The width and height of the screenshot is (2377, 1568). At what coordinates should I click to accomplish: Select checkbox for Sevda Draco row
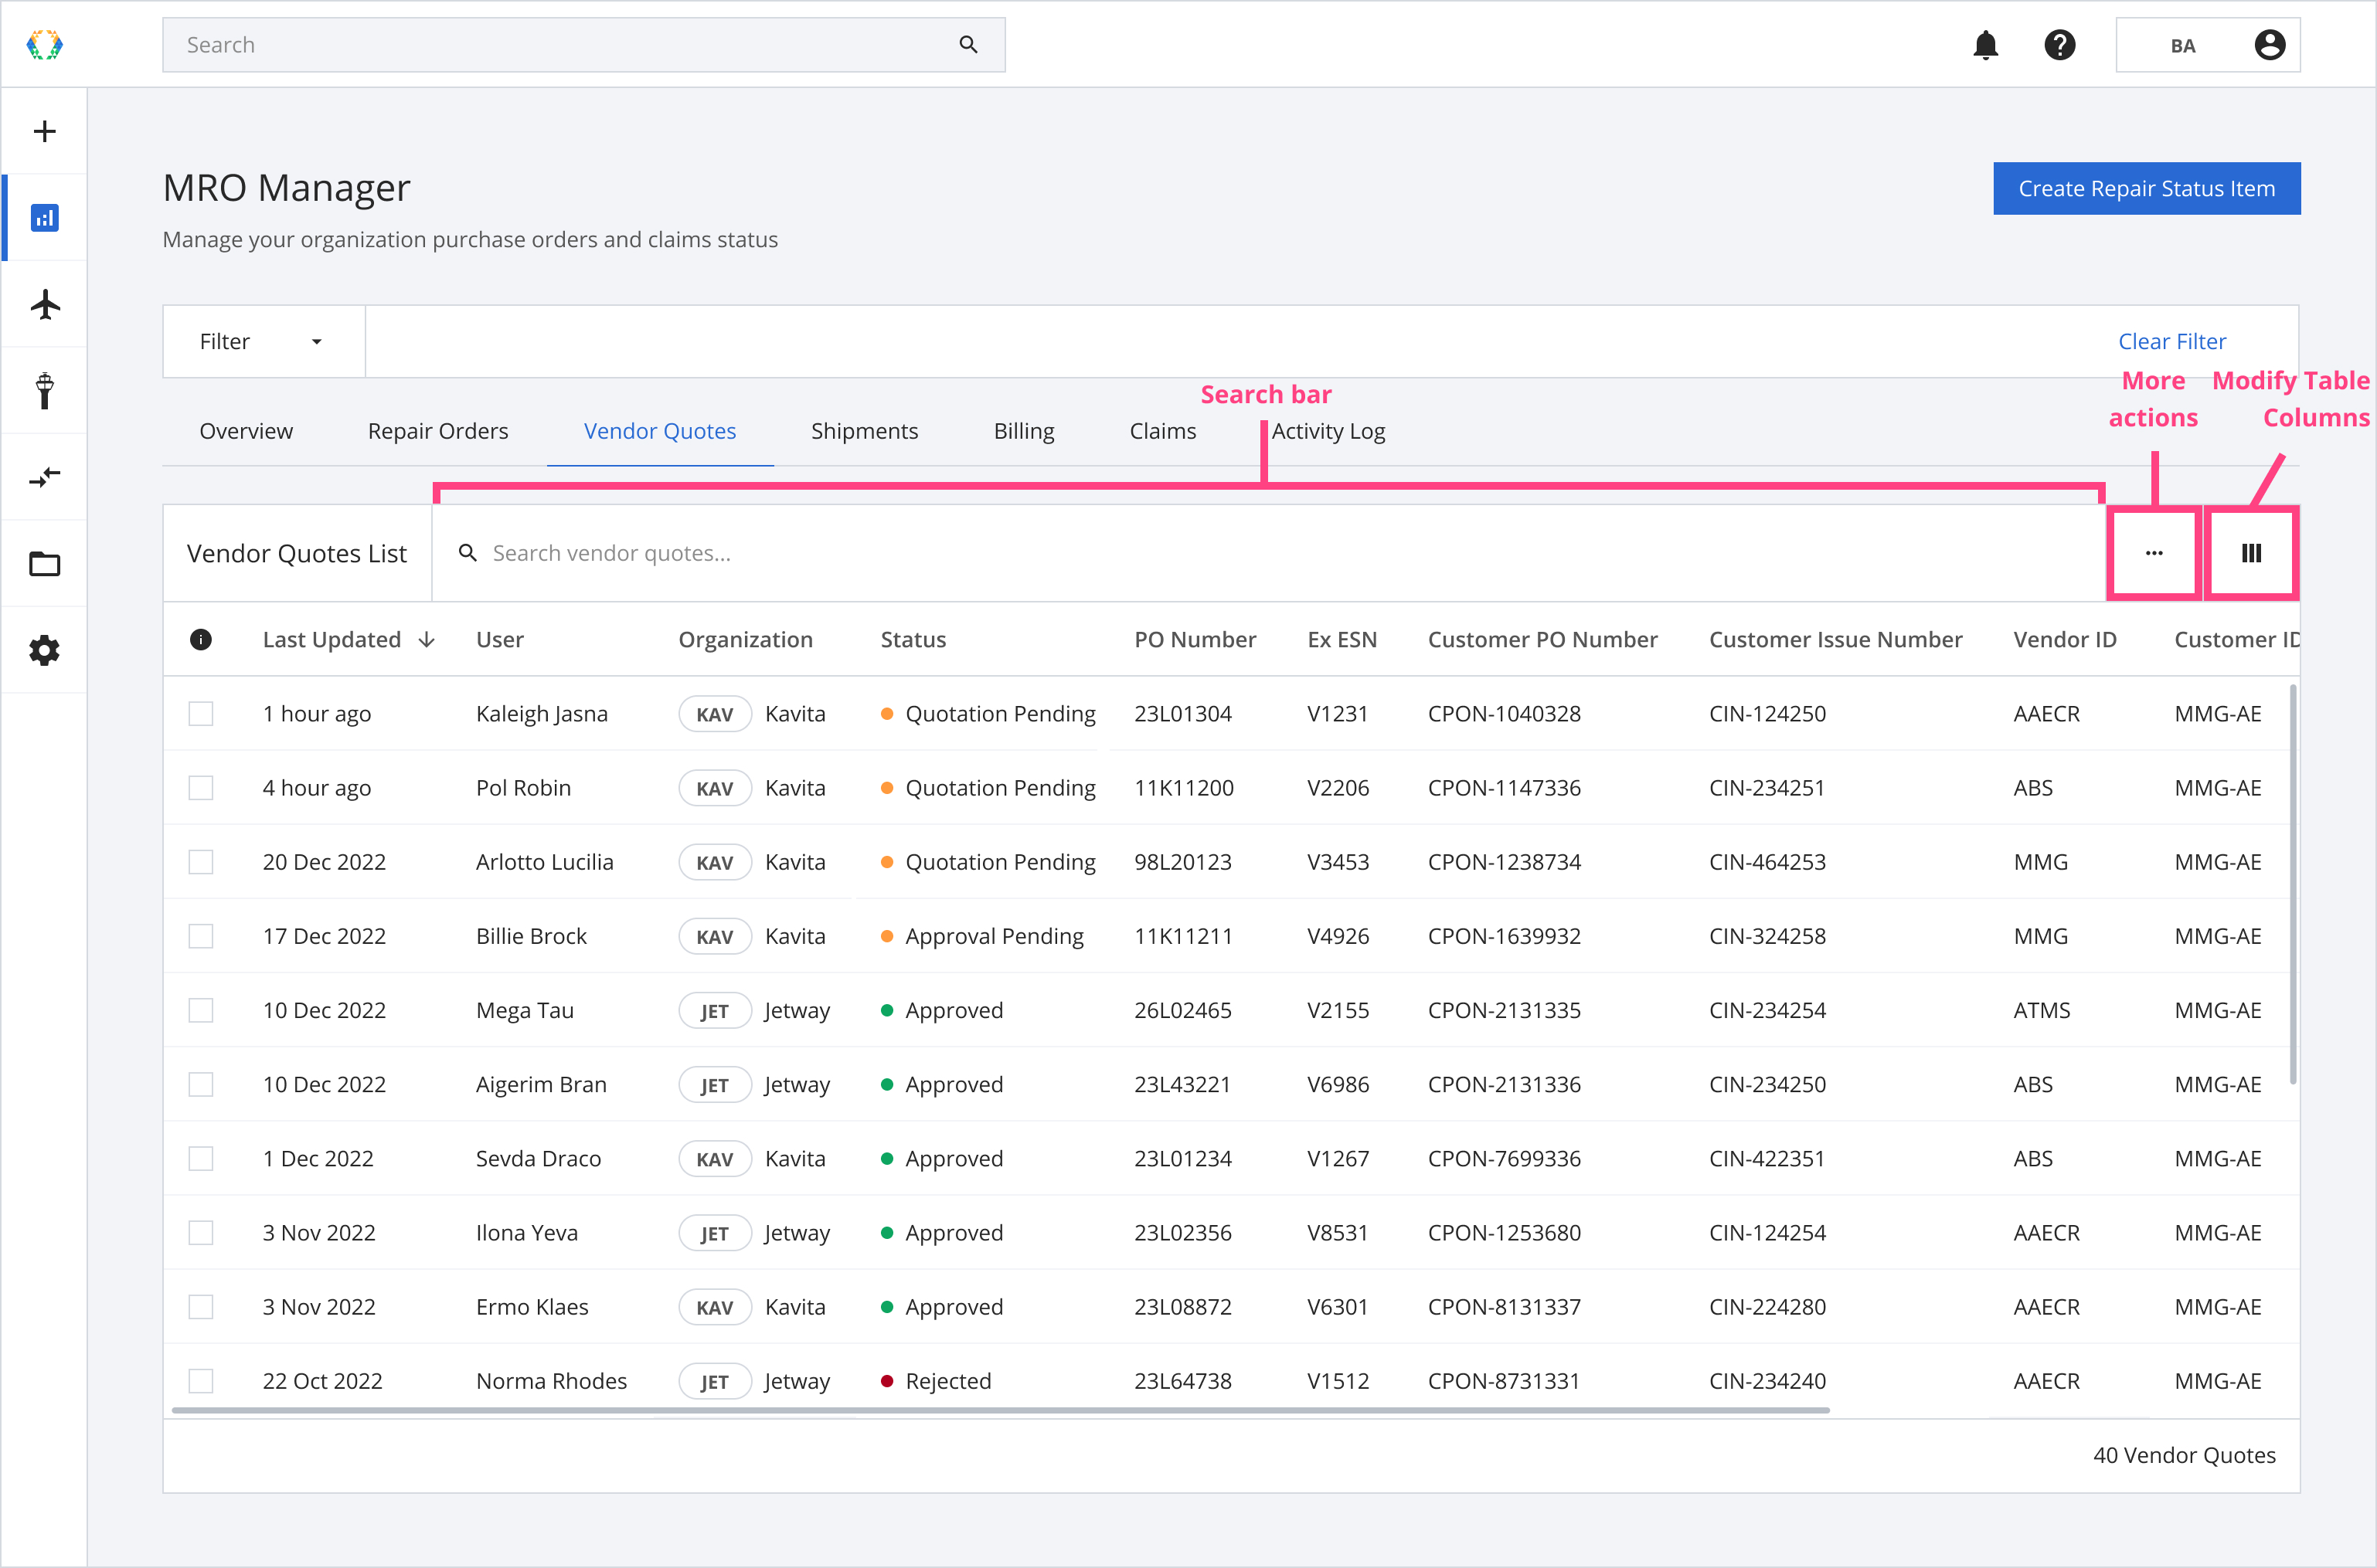tap(201, 1159)
